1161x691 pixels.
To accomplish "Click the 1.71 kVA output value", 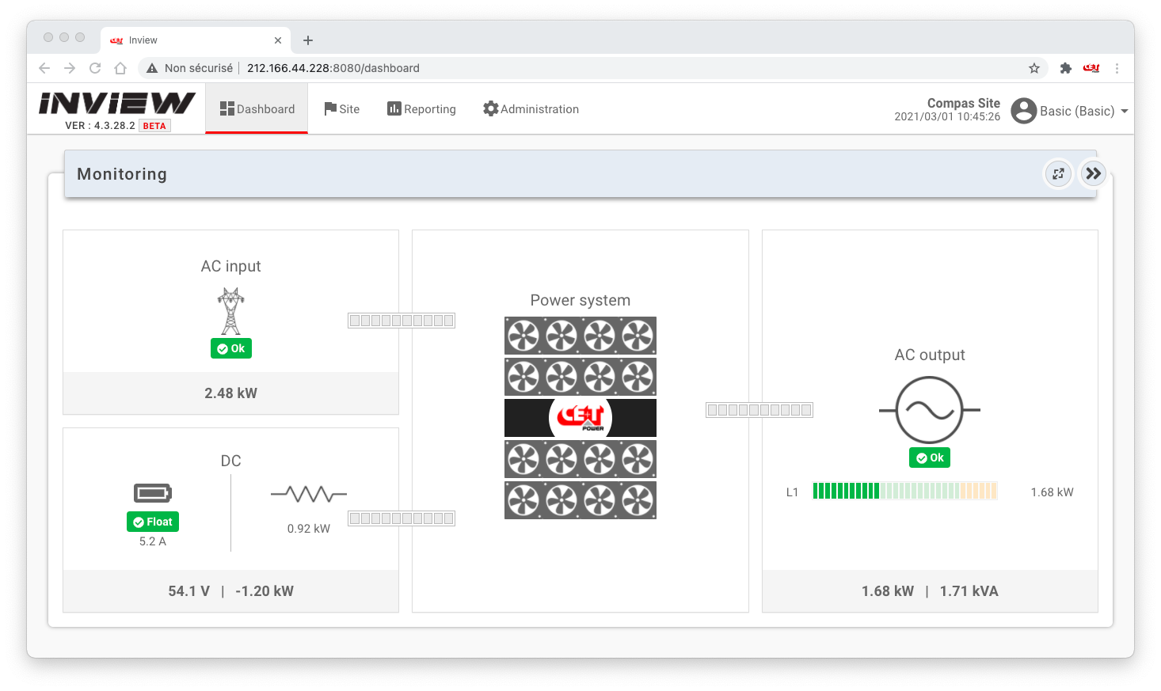I will 969,591.
